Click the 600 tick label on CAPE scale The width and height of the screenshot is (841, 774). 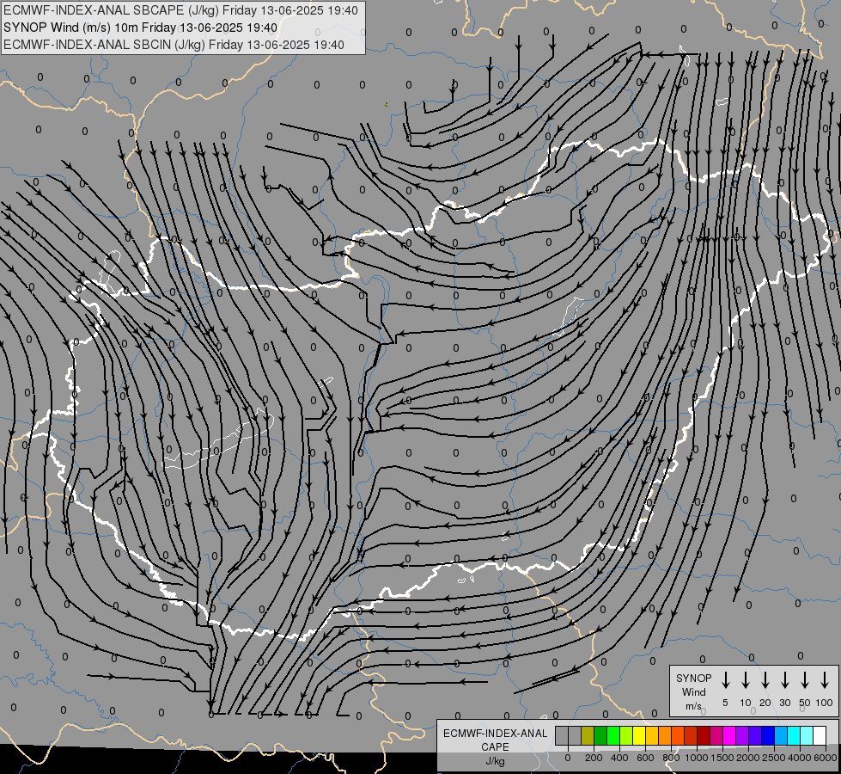click(x=645, y=758)
